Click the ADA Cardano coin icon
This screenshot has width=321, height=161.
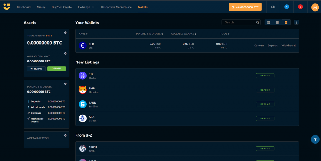(x=82, y=118)
